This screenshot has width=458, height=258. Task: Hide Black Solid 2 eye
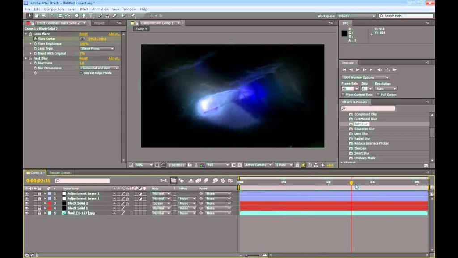(x=26, y=203)
